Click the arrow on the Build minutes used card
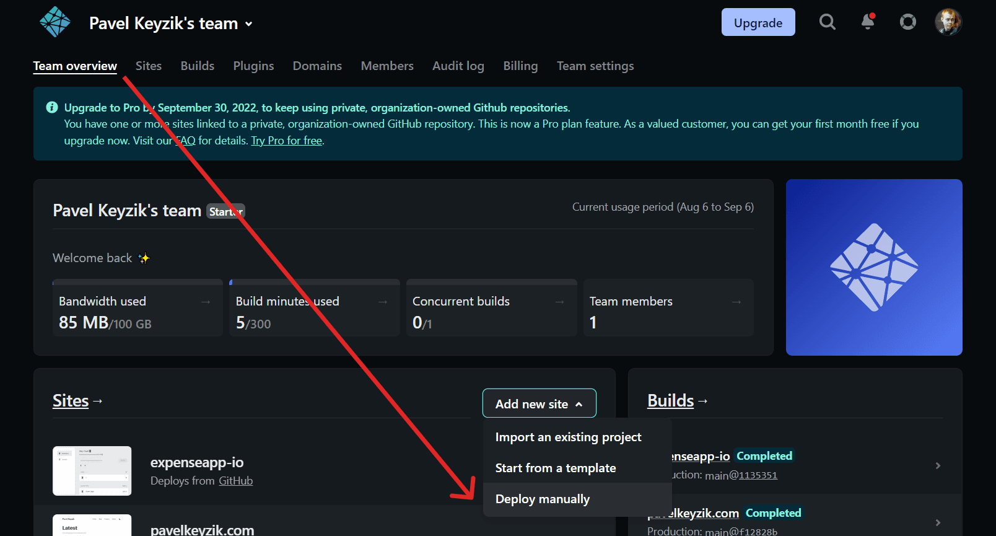The width and height of the screenshot is (996, 536). (383, 302)
